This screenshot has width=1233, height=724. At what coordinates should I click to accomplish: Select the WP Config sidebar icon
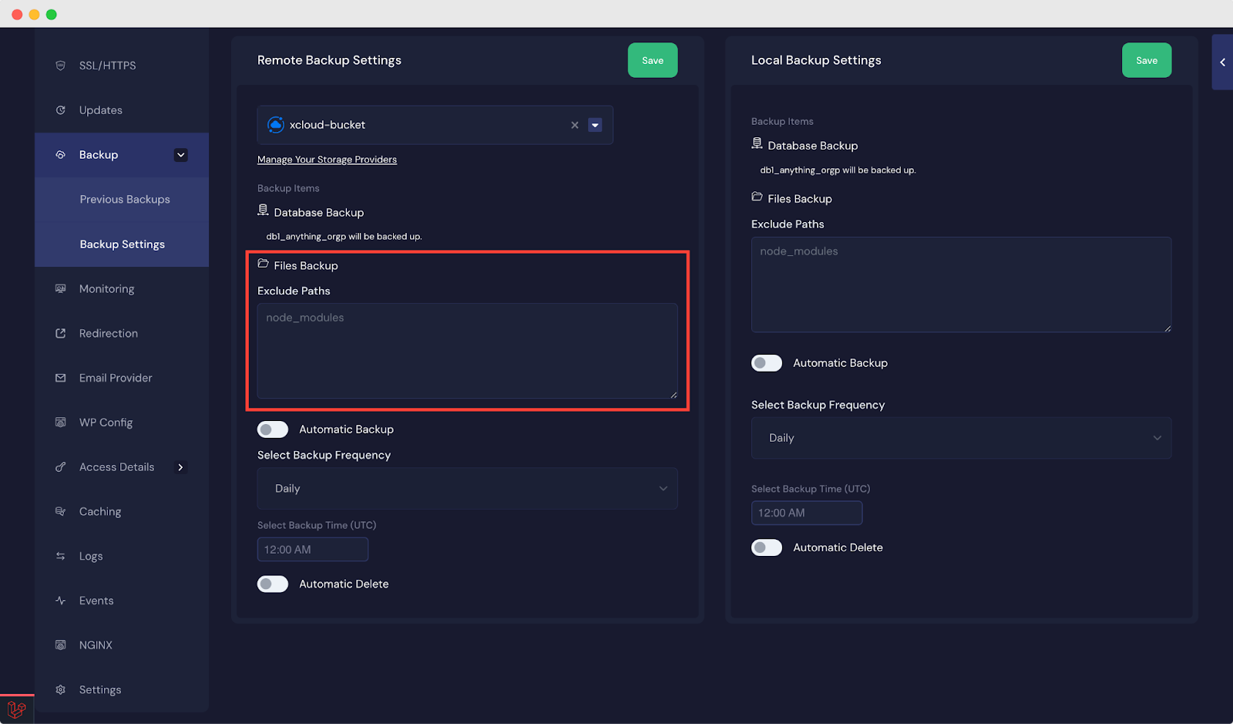60,422
